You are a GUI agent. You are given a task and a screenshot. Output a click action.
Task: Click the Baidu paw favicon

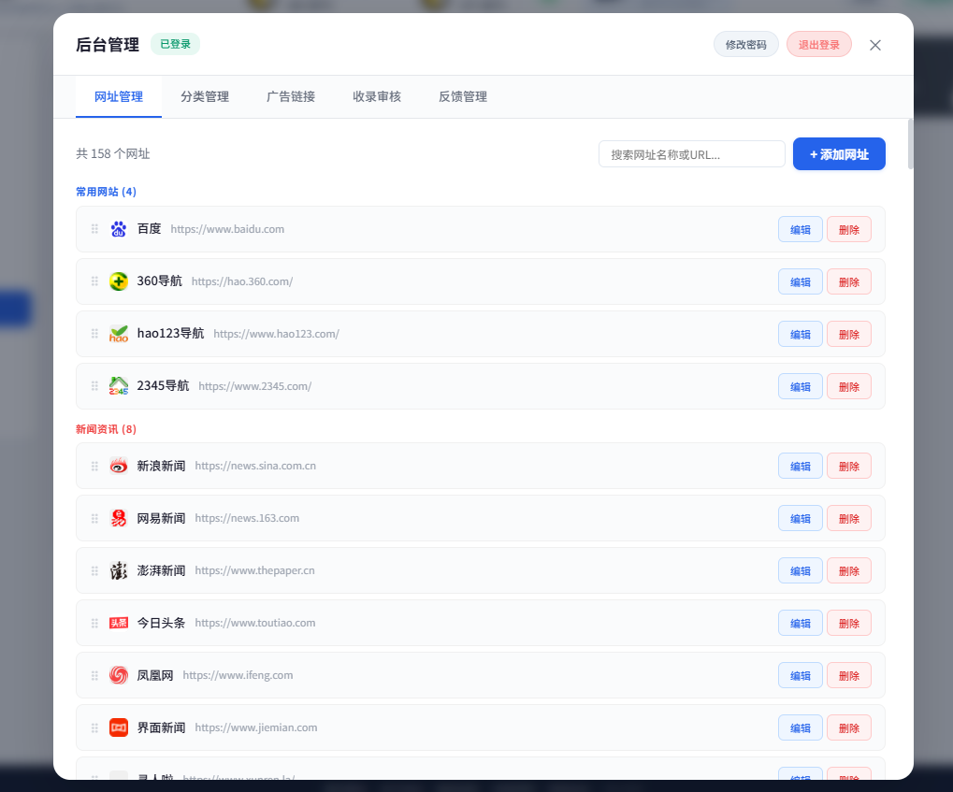pyautogui.click(x=119, y=229)
